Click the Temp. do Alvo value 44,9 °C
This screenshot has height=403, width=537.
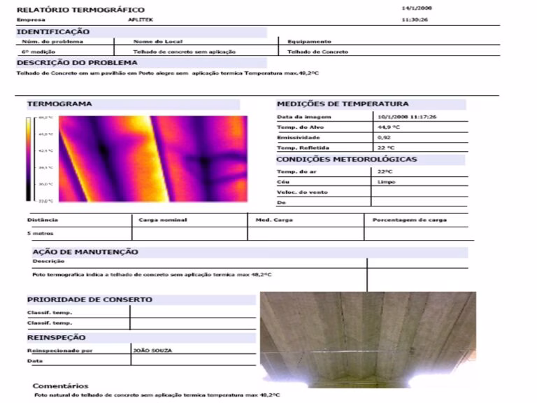pyautogui.click(x=388, y=127)
